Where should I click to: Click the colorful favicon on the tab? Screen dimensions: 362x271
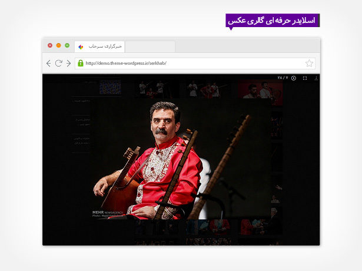click(81, 46)
